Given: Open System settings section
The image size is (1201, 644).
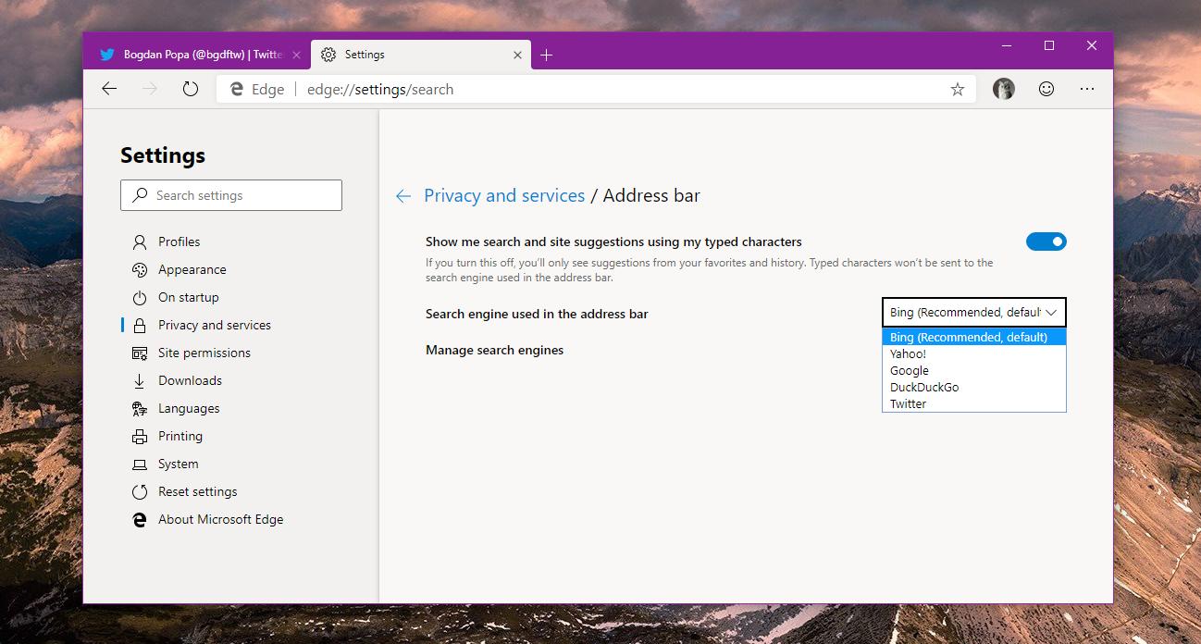Looking at the screenshot, I should coord(179,464).
